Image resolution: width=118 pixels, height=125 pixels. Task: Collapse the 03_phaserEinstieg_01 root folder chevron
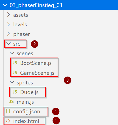(x=5, y=5)
